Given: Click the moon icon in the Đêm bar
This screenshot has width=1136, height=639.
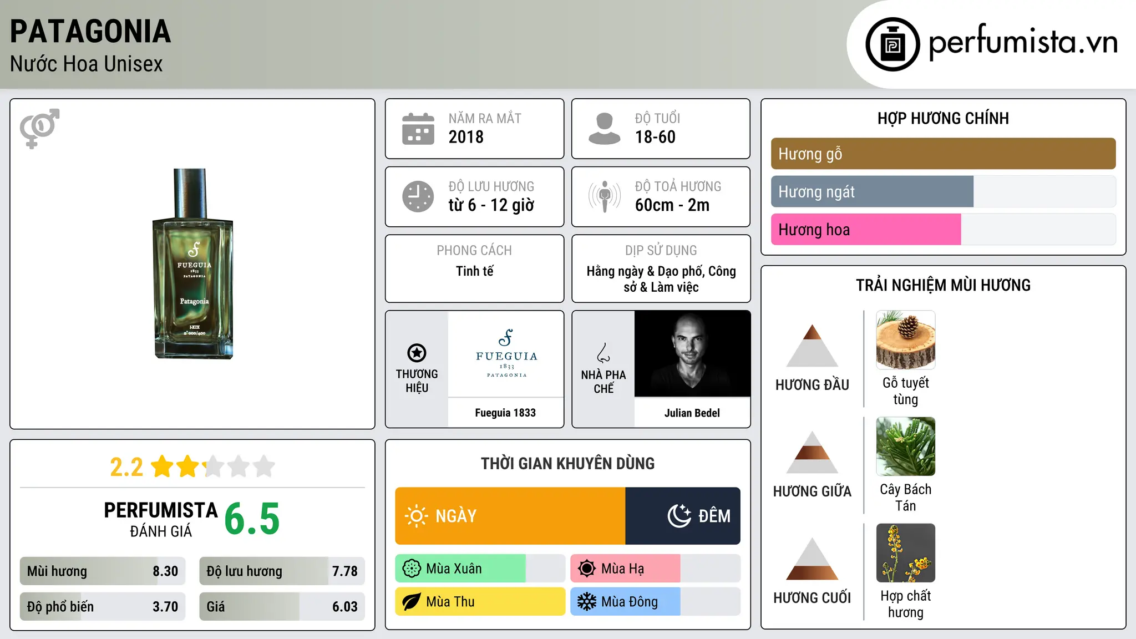Looking at the screenshot, I should tap(679, 516).
